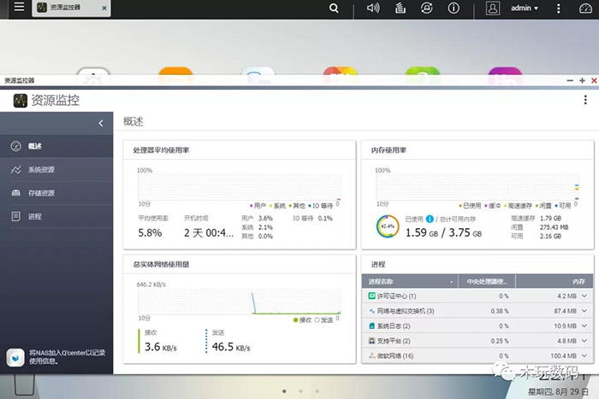
Task: Open the external devices icon
Action: (x=426, y=9)
